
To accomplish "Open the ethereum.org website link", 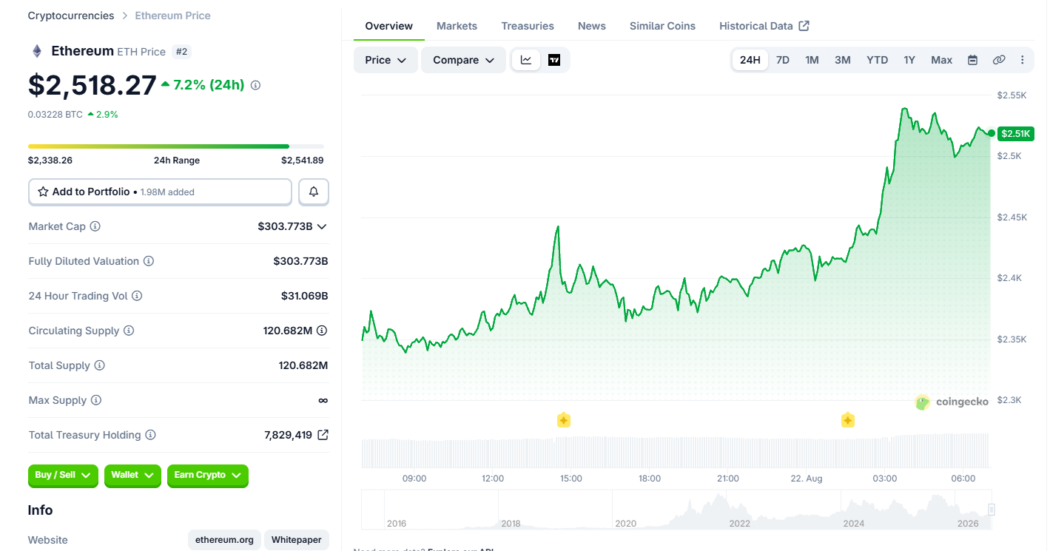I will coord(224,540).
